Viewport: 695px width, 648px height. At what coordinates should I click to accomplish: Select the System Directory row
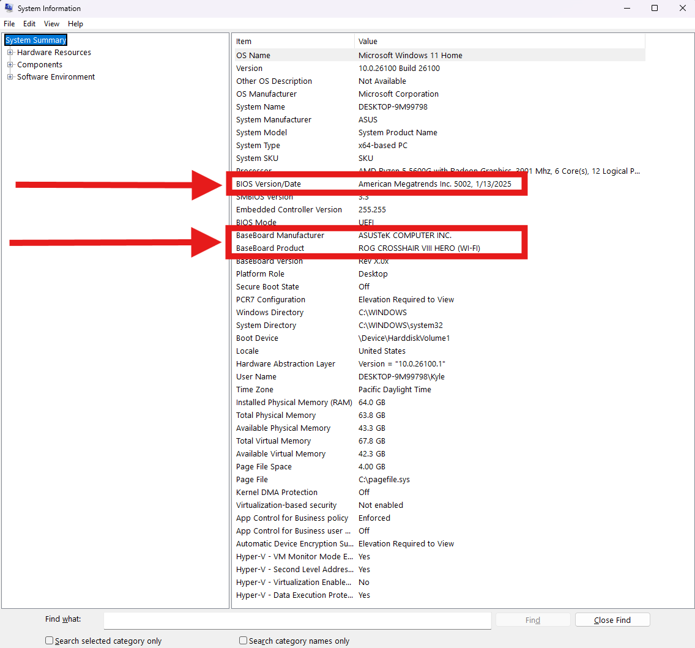pyautogui.click(x=439, y=326)
